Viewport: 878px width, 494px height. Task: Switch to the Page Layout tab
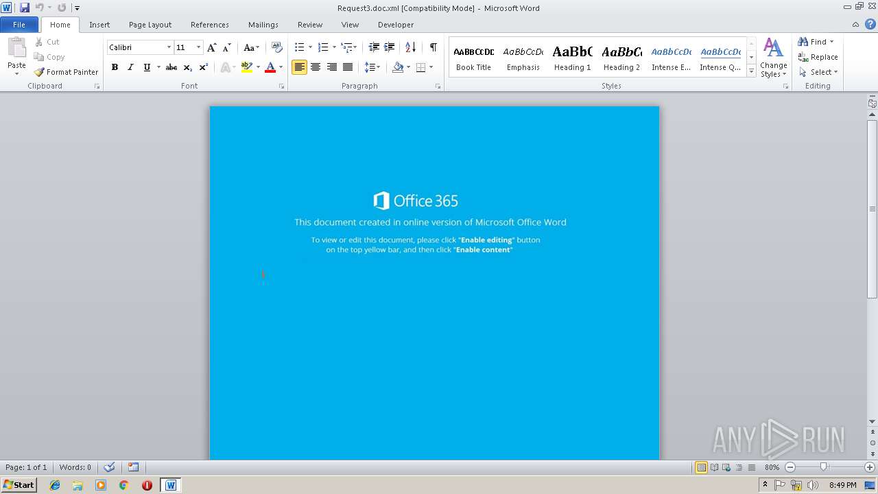(x=150, y=25)
